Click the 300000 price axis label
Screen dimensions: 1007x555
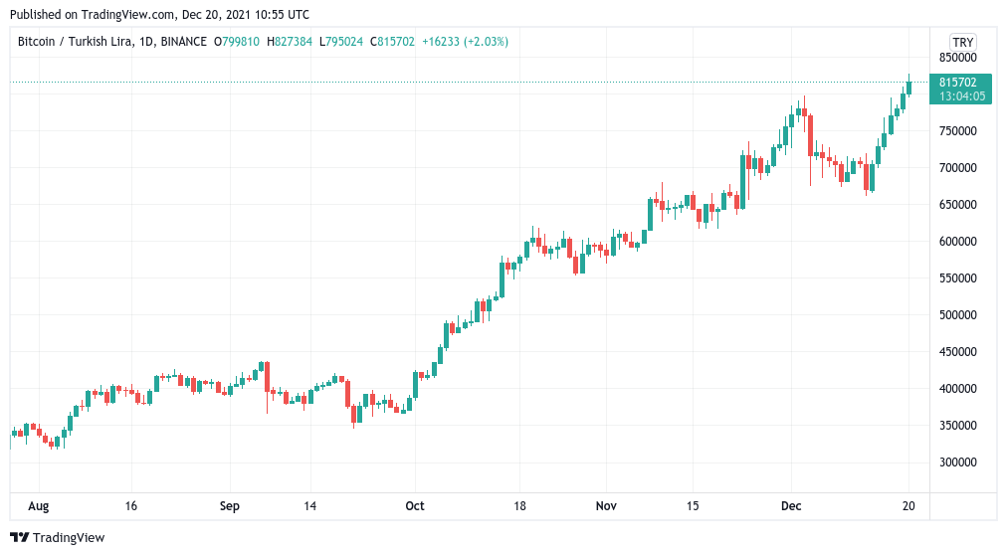[x=957, y=462]
